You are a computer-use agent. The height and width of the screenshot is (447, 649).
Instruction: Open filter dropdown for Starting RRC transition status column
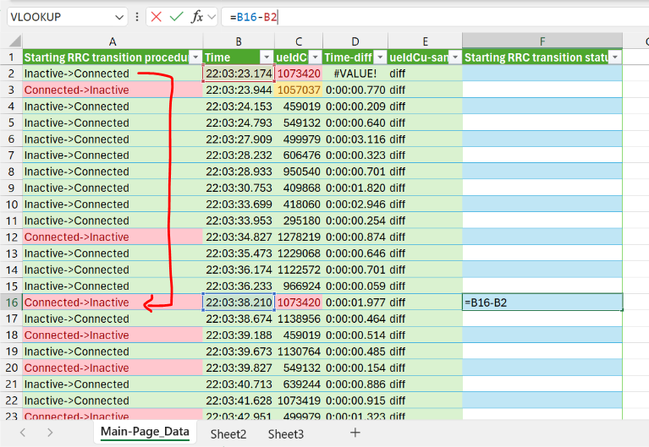coord(615,57)
